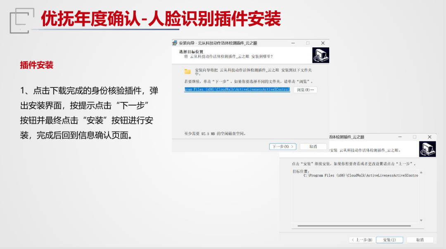The image size is (446, 249).
Task: Close the first installer window
Action: (x=323, y=43)
